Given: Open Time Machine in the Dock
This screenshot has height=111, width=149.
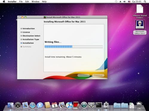Looking at the screenshot, I should (84, 105).
